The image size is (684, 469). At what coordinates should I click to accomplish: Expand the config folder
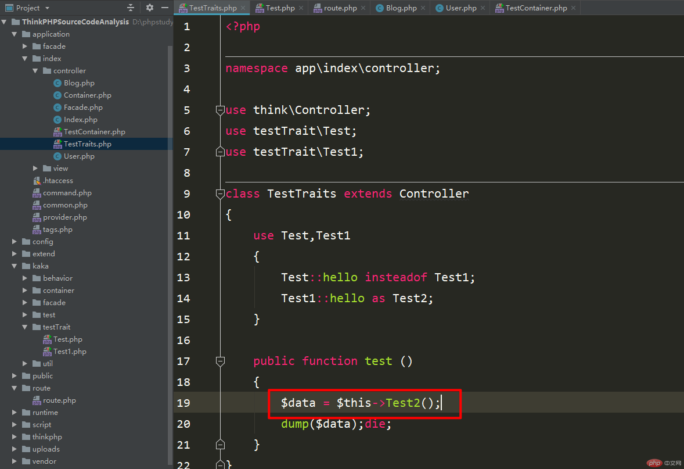click(x=15, y=242)
